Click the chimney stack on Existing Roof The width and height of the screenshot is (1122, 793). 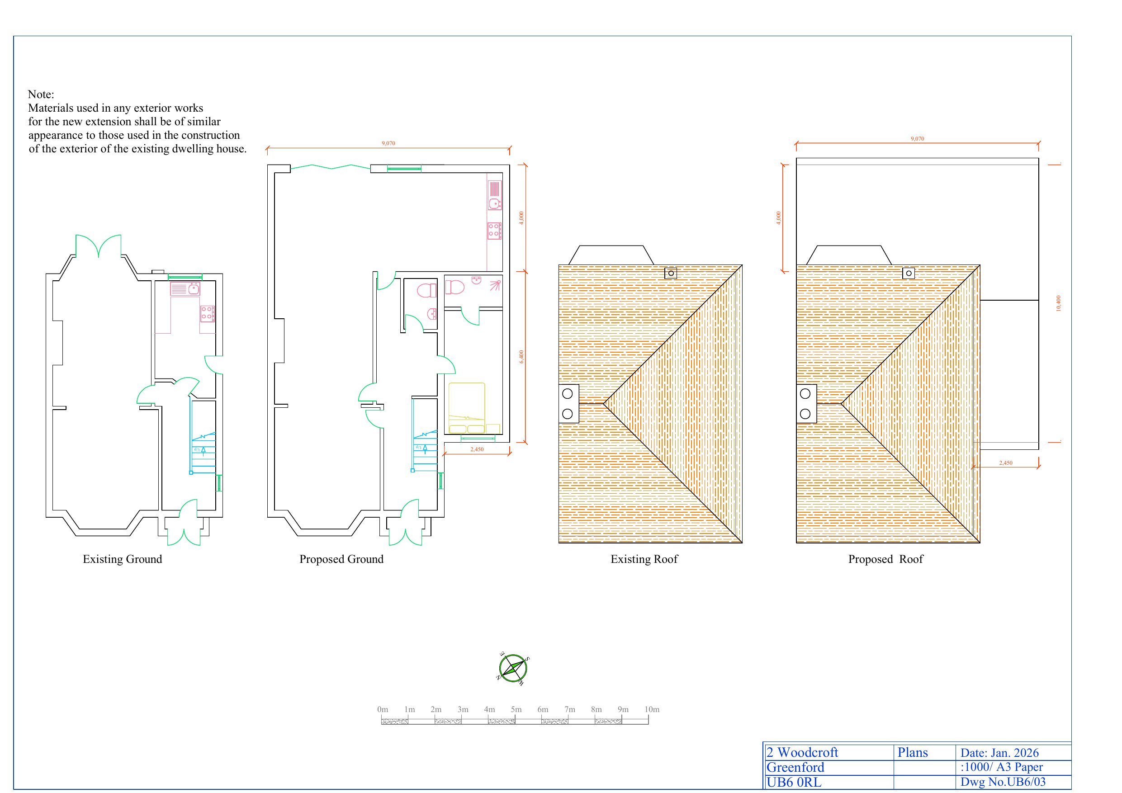click(x=568, y=404)
